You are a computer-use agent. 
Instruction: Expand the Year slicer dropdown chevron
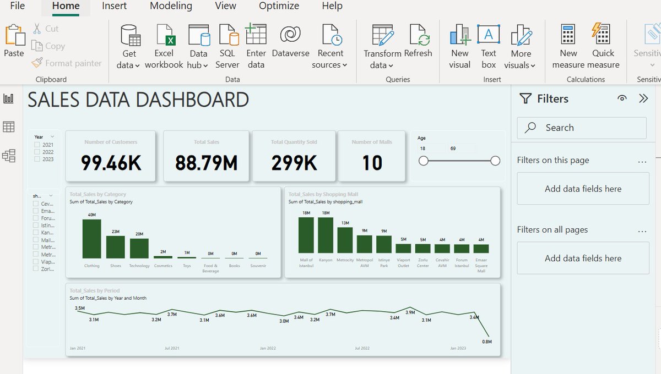(x=52, y=136)
